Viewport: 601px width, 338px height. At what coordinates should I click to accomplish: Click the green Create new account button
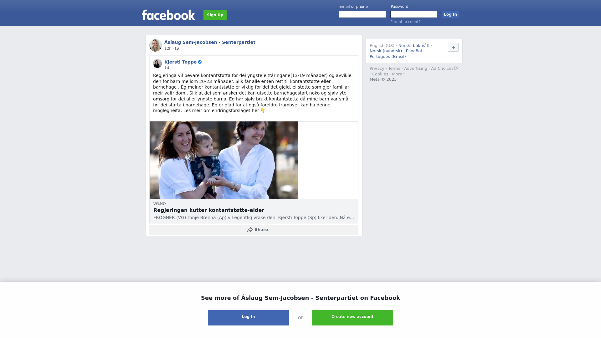pos(352,318)
